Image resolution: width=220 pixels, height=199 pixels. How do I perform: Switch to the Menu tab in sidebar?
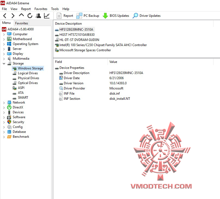(7, 23)
